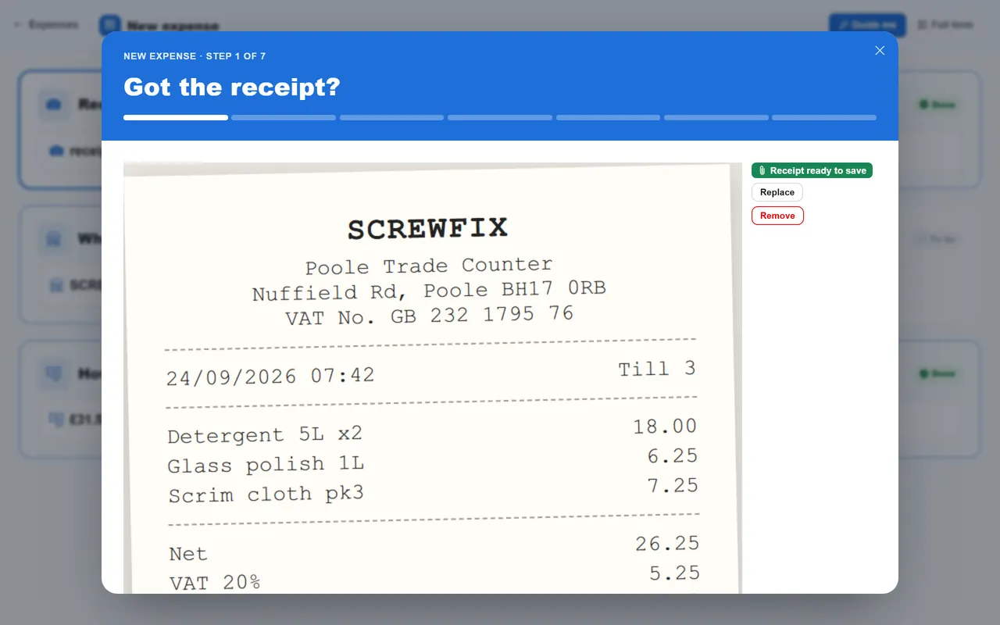The width and height of the screenshot is (1000, 625).
Task: Click the paperclip icon in the receipt badge
Action: [x=762, y=170]
